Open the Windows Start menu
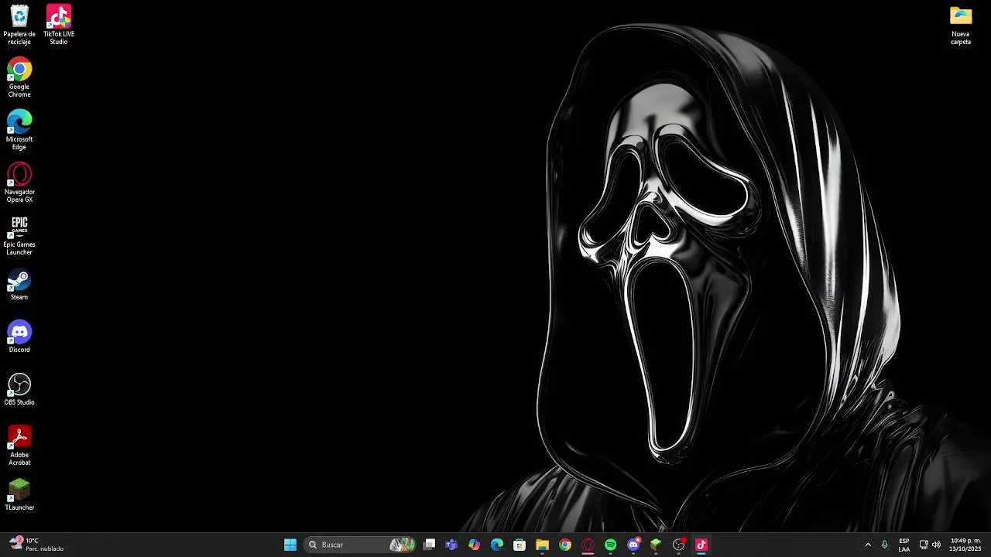This screenshot has height=557, width=991. pos(290,545)
